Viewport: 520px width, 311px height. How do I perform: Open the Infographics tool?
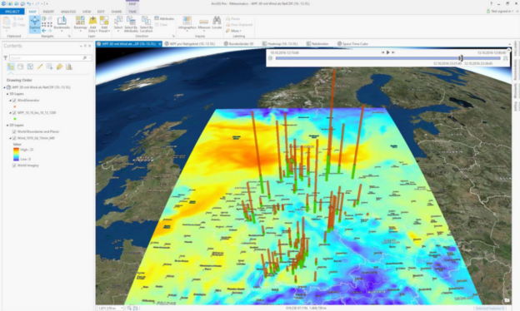pos(187,23)
